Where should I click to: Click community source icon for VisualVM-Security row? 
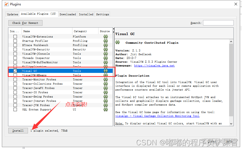(x=106, y=50)
